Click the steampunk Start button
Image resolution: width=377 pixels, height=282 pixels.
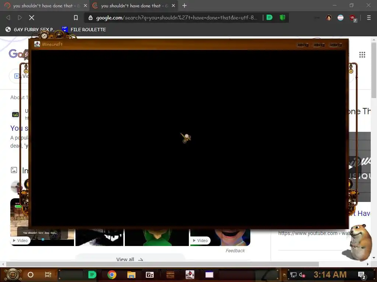click(x=13, y=275)
